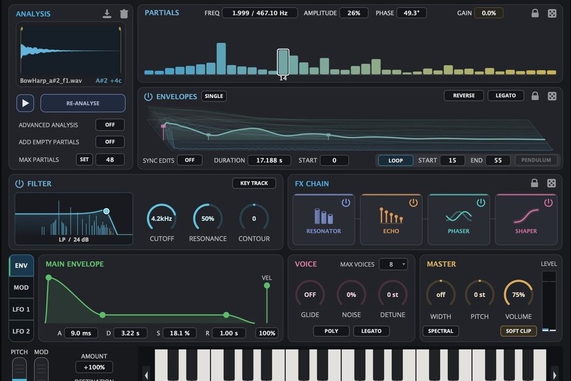This screenshot has height=381, width=571.
Task: Select the highlighted partial bar 14
Action: (x=283, y=62)
